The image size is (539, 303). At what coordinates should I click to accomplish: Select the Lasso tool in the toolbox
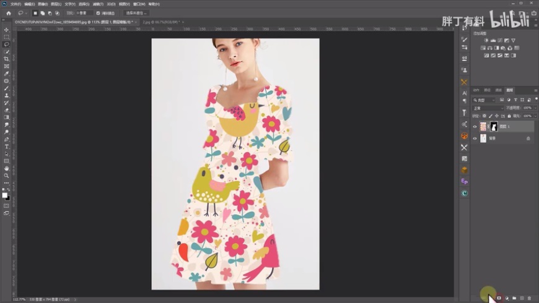tap(6, 45)
